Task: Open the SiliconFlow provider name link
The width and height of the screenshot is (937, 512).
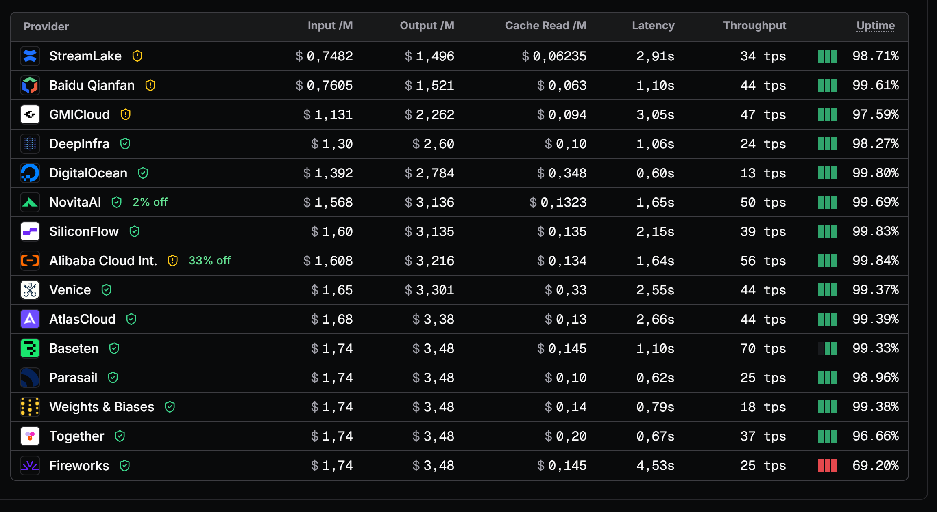Action: pyautogui.click(x=84, y=231)
